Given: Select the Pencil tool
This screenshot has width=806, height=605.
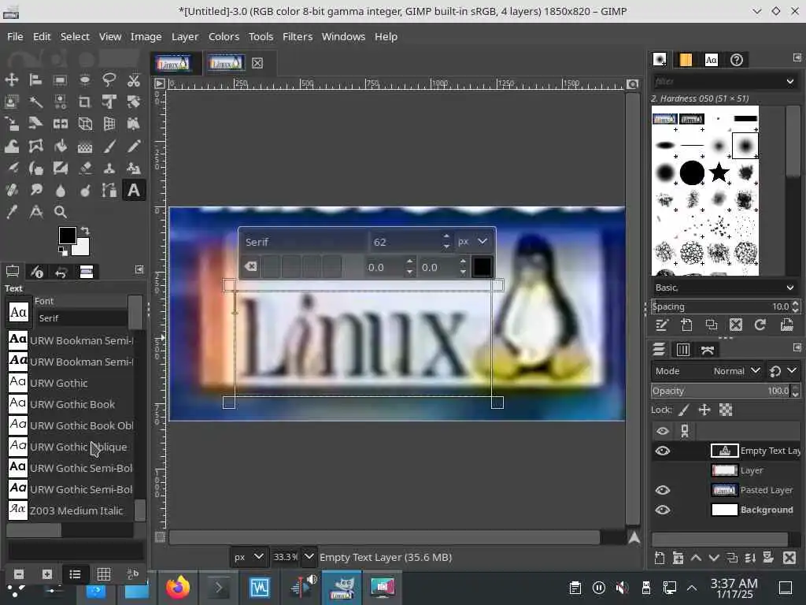Looking at the screenshot, I should coord(134,147).
